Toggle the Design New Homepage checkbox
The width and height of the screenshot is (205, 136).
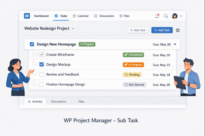tap(32, 44)
